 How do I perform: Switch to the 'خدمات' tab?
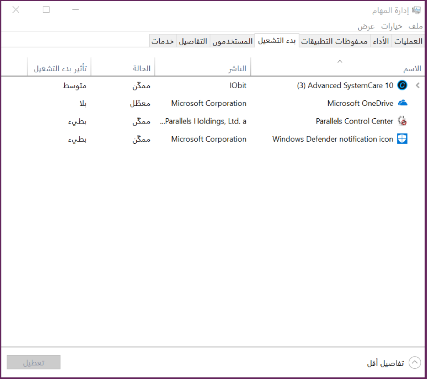click(163, 41)
